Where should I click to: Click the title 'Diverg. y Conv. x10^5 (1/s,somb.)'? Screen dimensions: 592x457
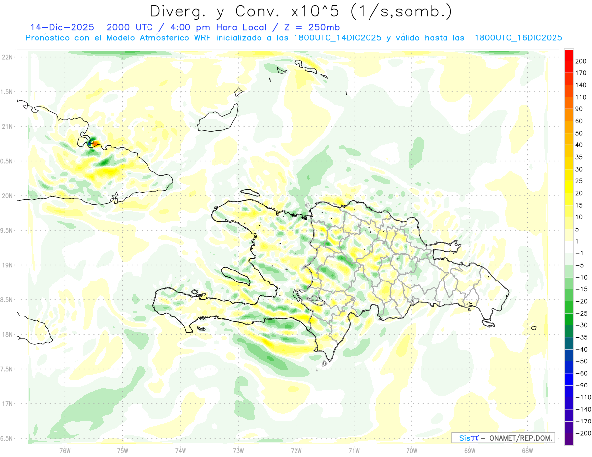click(300, 11)
